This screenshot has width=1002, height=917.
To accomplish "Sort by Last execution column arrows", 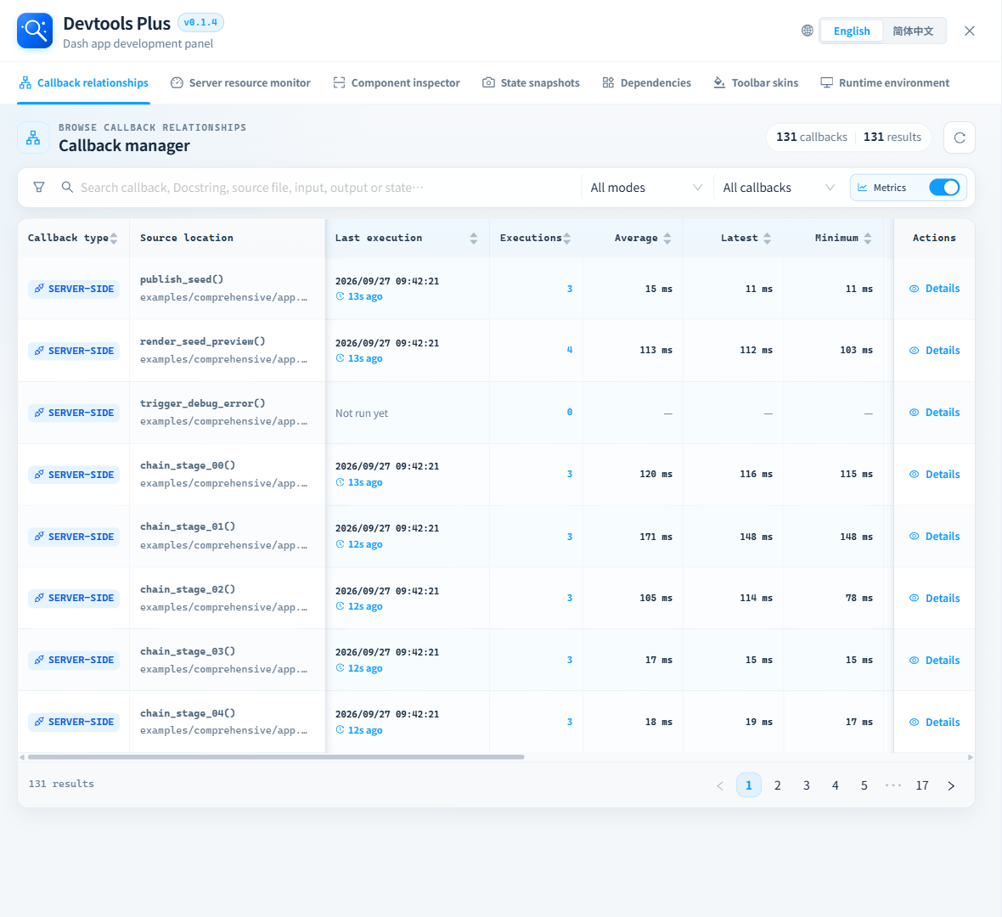I will click(474, 239).
